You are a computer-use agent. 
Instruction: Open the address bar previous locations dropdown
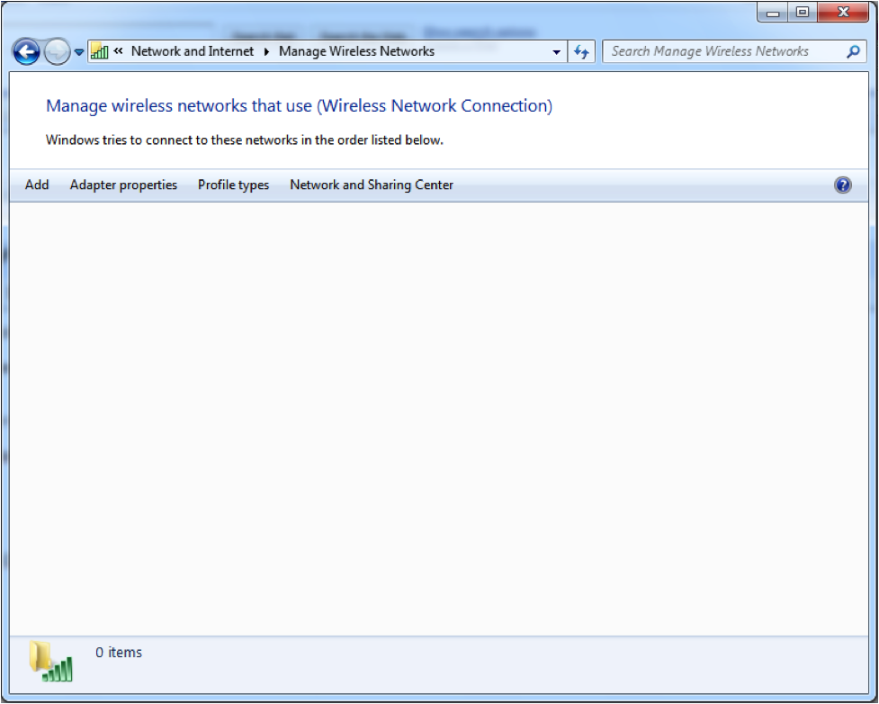[557, 52]
